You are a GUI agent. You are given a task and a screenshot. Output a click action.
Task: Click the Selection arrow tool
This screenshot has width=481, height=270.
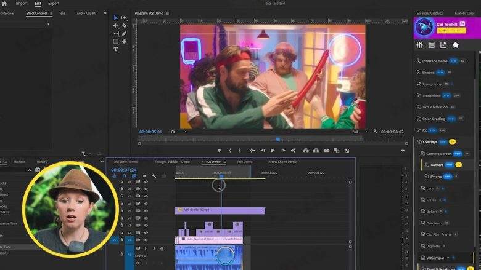click(x=115, y=18)
